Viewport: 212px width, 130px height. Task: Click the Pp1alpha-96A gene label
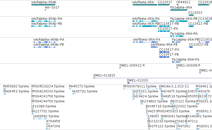(x=181, y=7)
